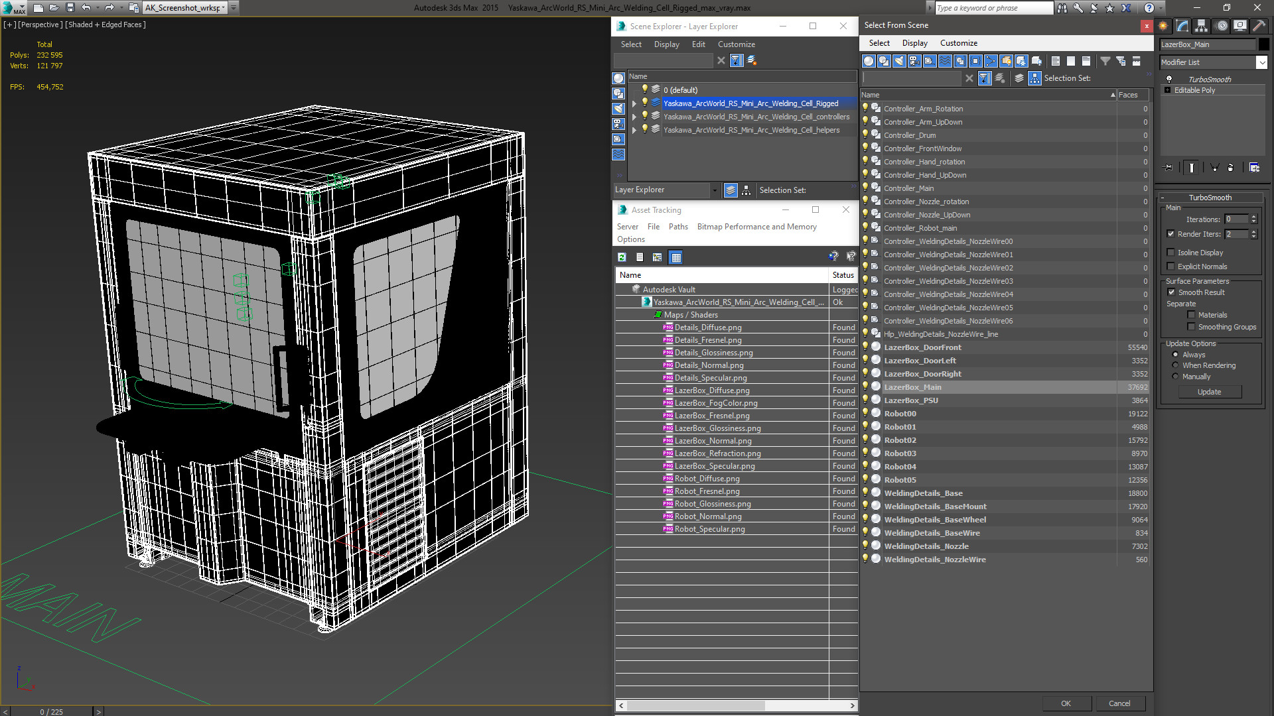
Task: Click the Save file icon in top toolbar
Action: tap(70, 8)
